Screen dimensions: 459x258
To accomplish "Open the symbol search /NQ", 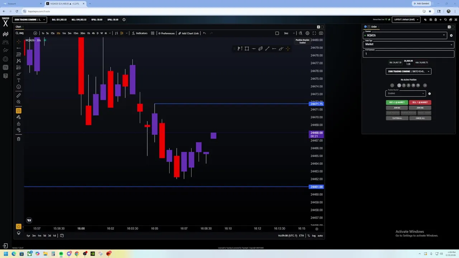I will tap(20, 33).
